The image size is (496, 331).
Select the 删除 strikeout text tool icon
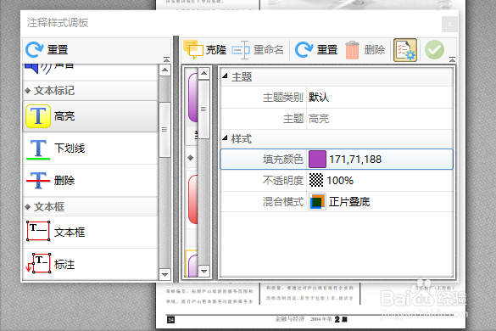click(x=38, y=180)
